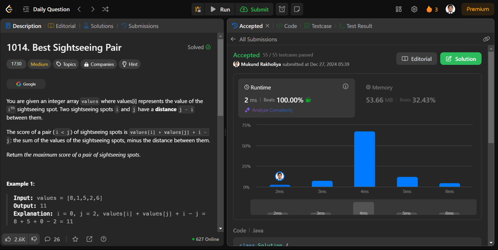Add problem to favorites with star

point(75,239)
